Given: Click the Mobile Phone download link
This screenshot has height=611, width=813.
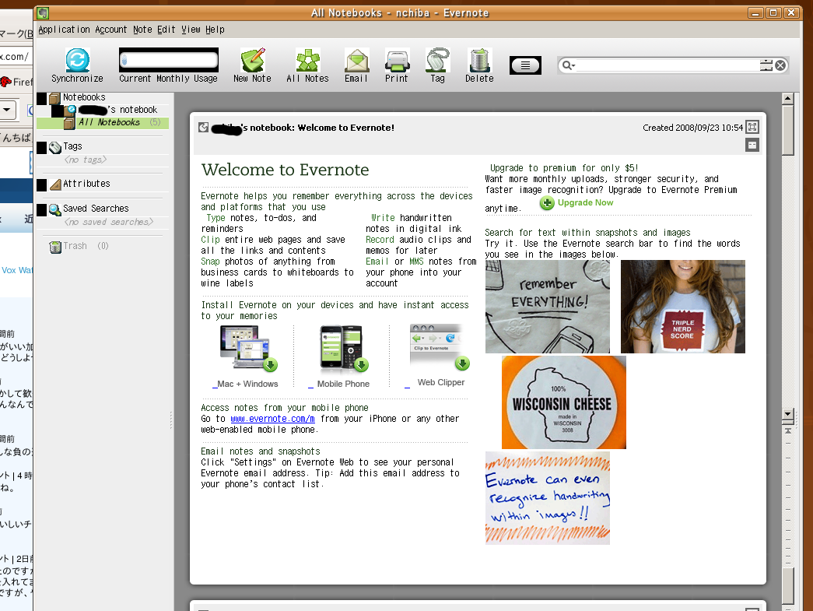Looking at the screenshot, I should [x=343, y=384].
